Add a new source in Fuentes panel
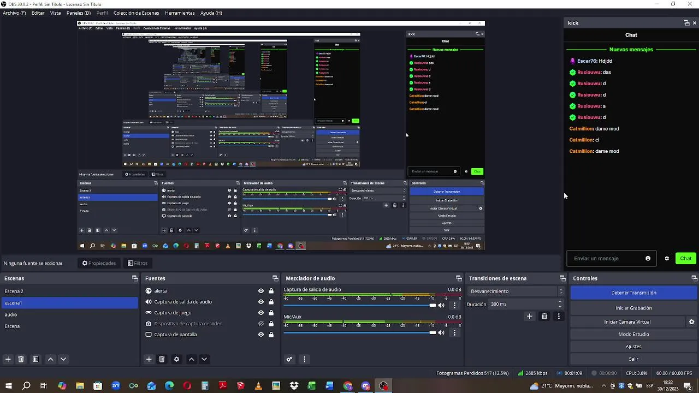The height and width of the screenshot is (393, 699). 149,359
